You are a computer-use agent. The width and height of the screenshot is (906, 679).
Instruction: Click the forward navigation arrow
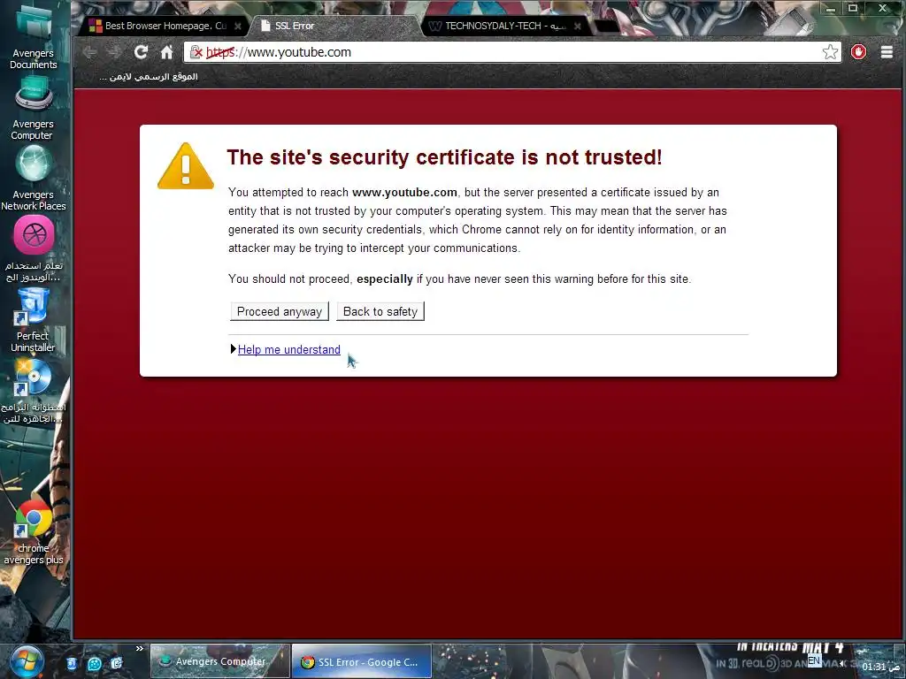tap(114, 52)
